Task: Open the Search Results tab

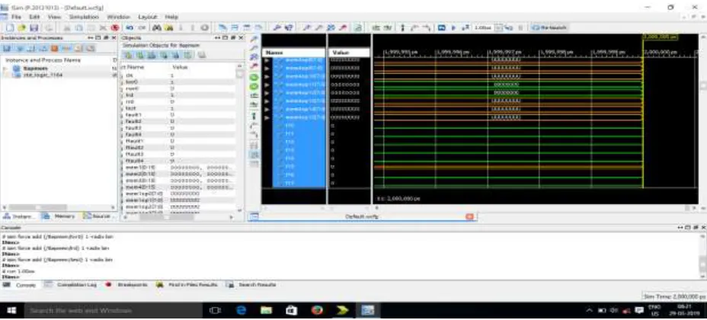Action: tap(252, 285)
